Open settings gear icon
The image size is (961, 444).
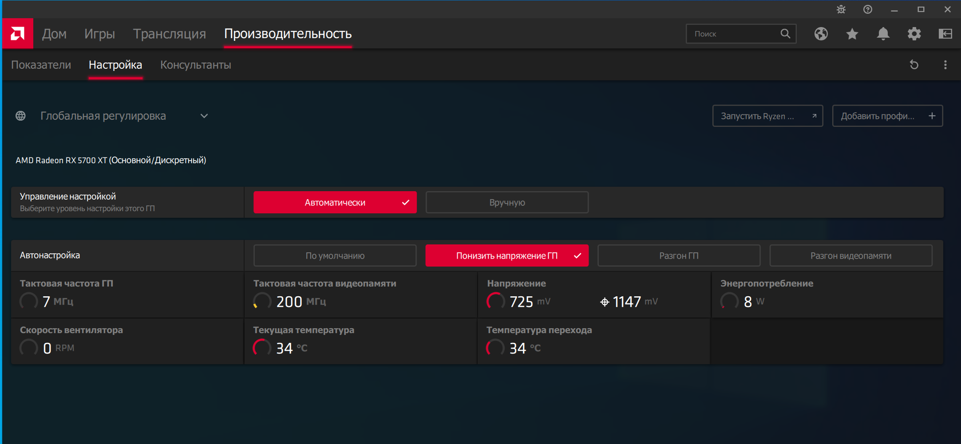point(914,34)
